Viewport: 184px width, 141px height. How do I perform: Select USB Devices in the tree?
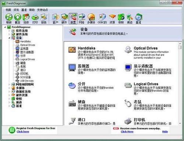pyautogui.click(x=27, y=81)
